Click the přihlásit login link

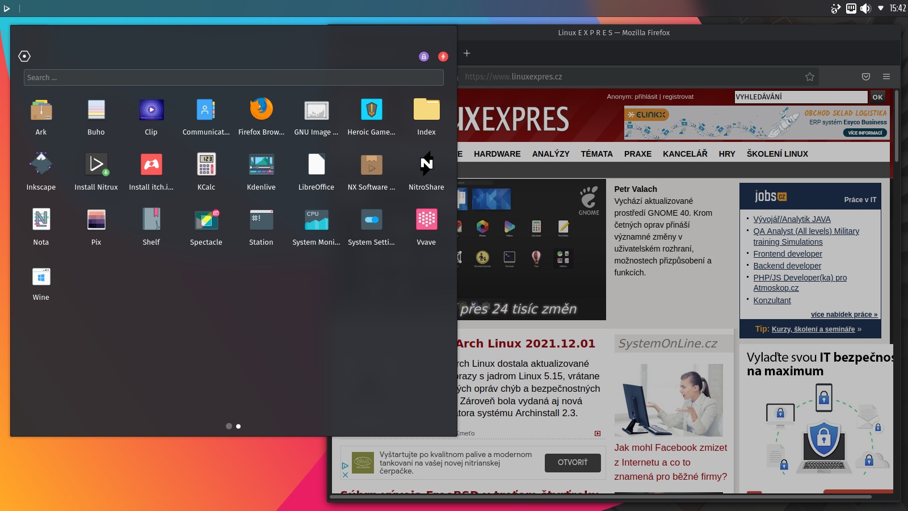coord(646,97)
